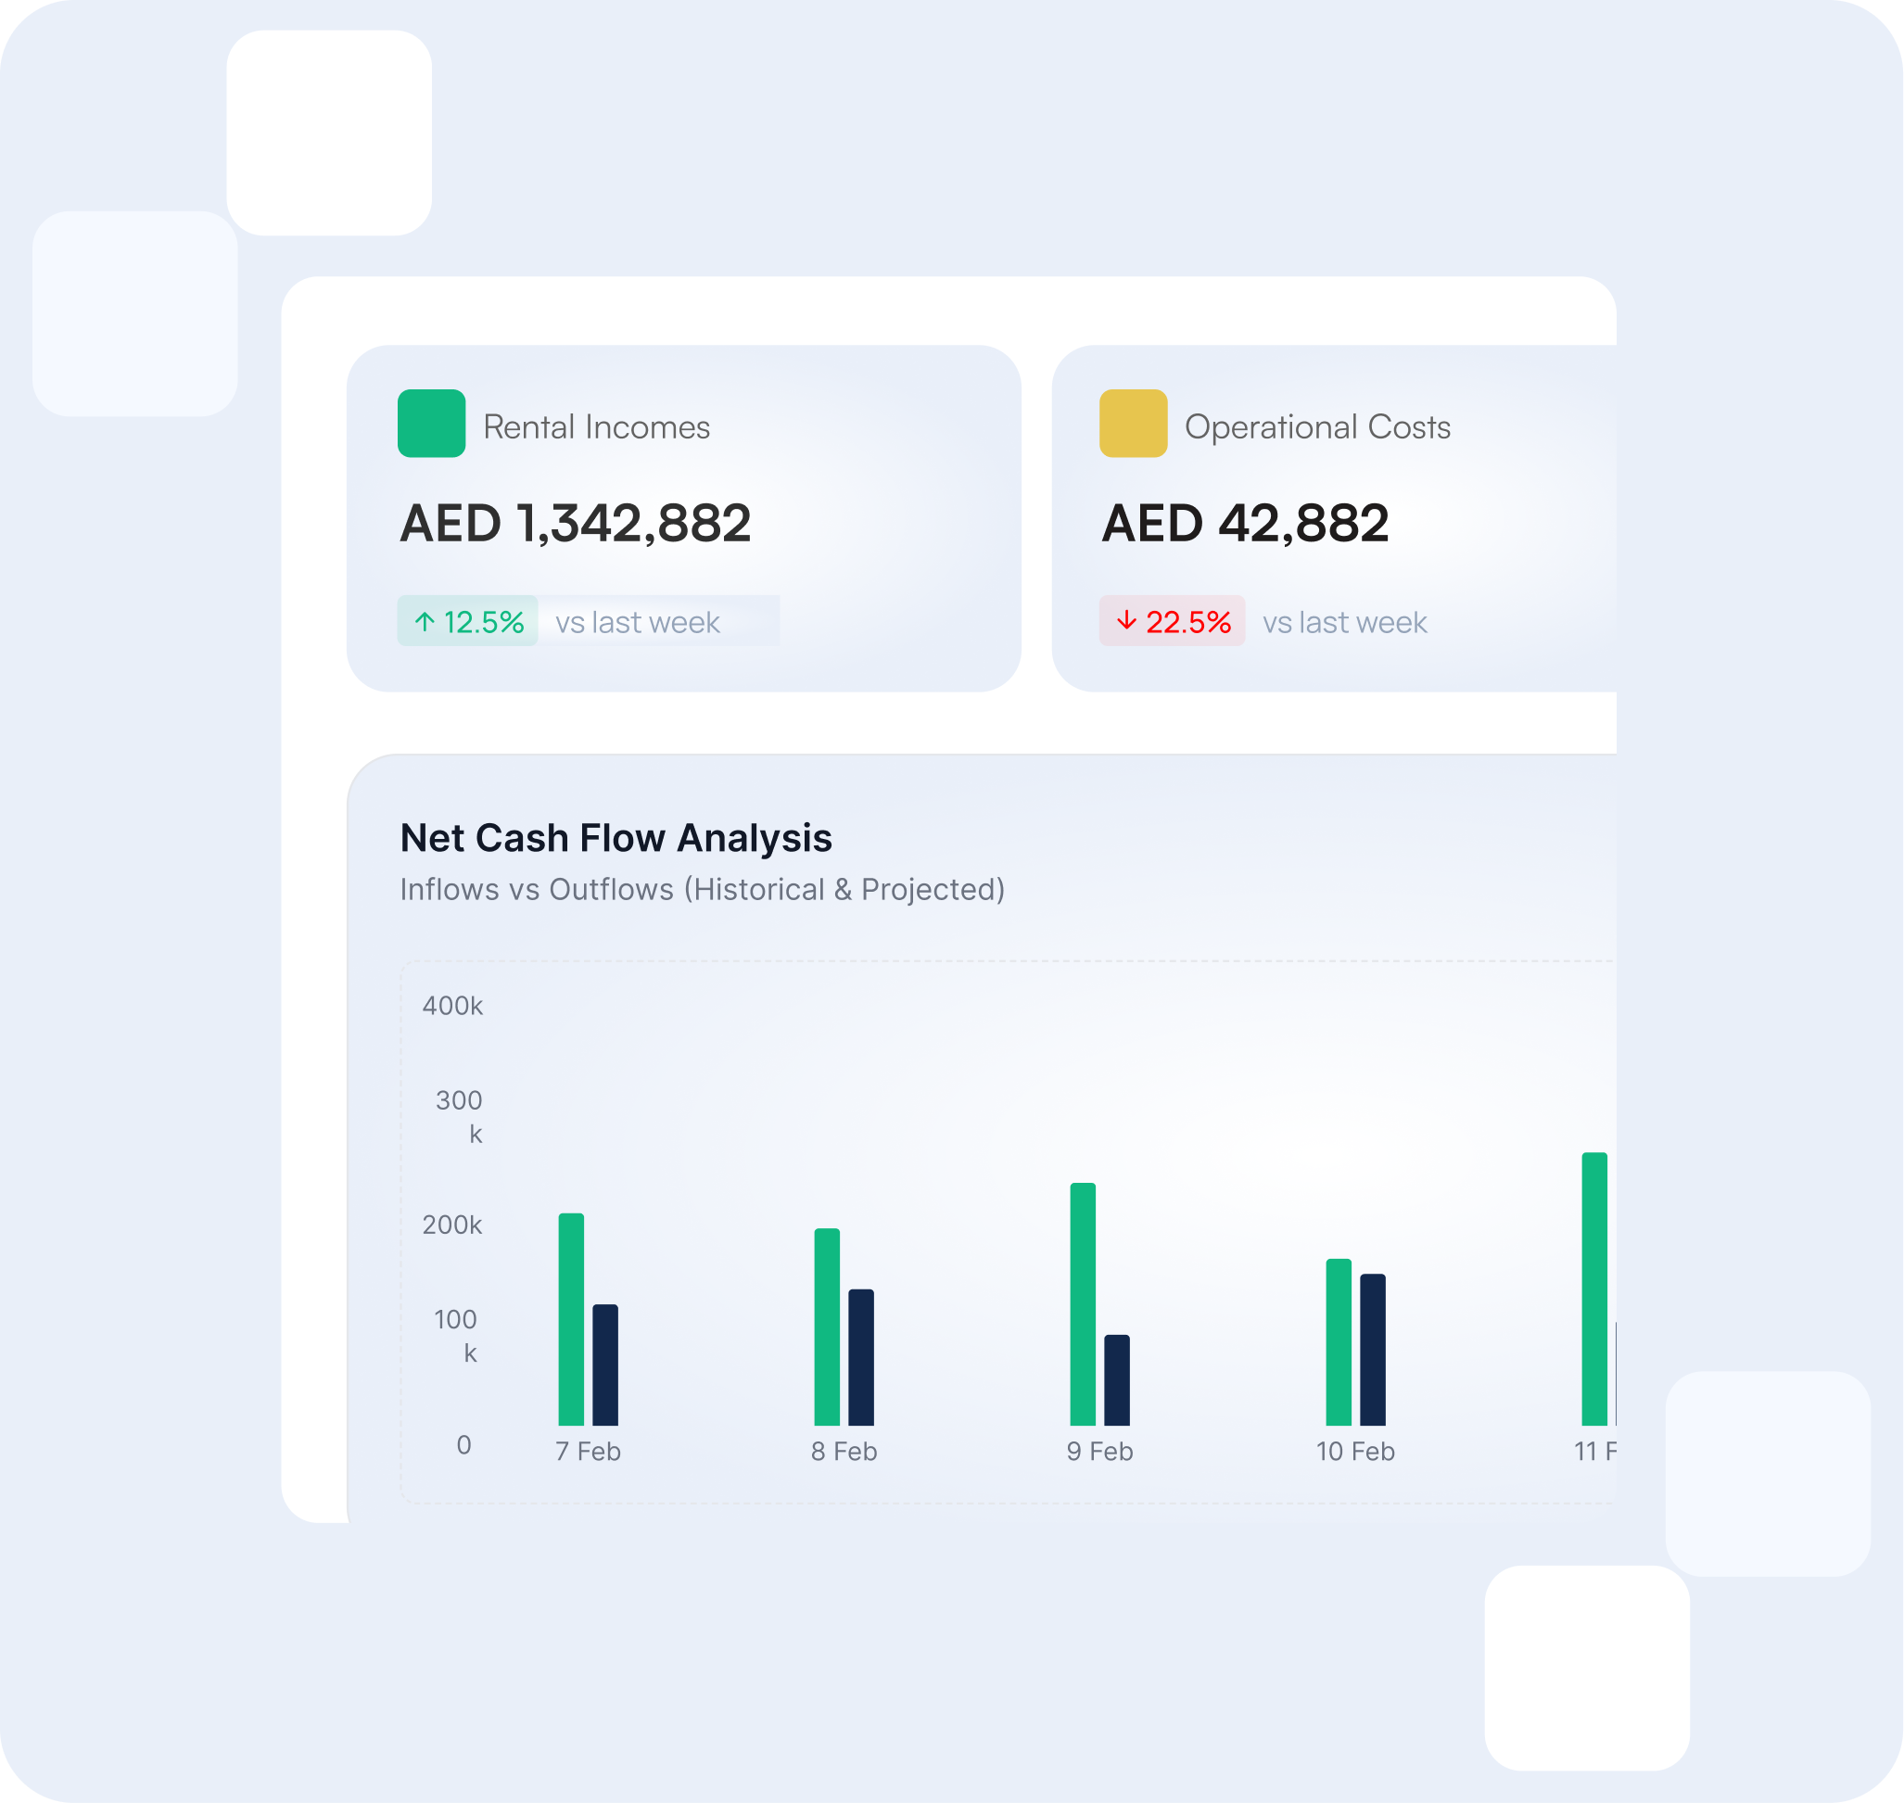
Task: Click the 100k y-axis label
Action: [x=455, y=1337]
